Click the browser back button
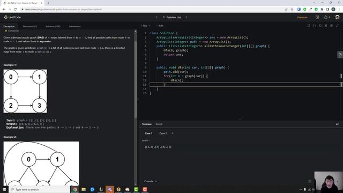Screen dimensions: 343x193 pos(4,10)
